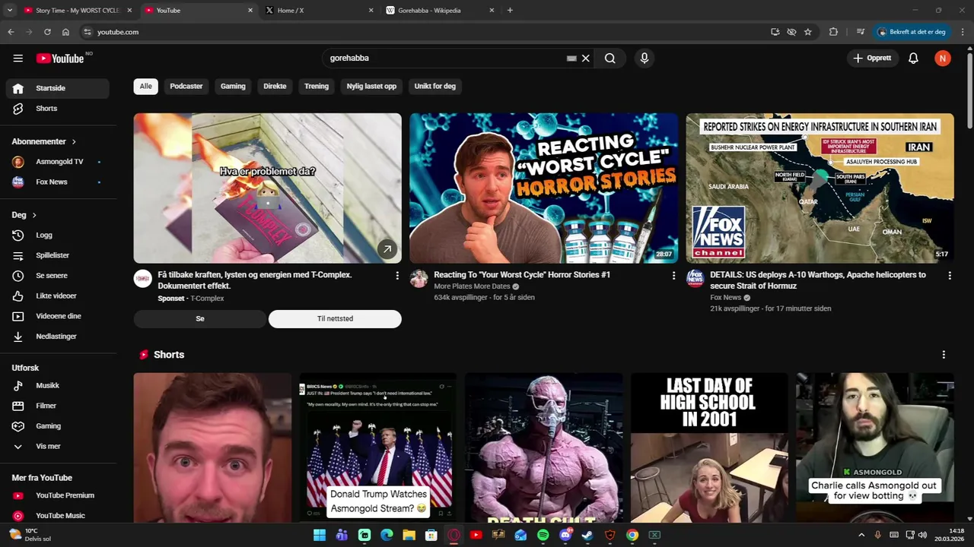
Task: Open YouTube Music link
Action: click(x=58, y=516)
